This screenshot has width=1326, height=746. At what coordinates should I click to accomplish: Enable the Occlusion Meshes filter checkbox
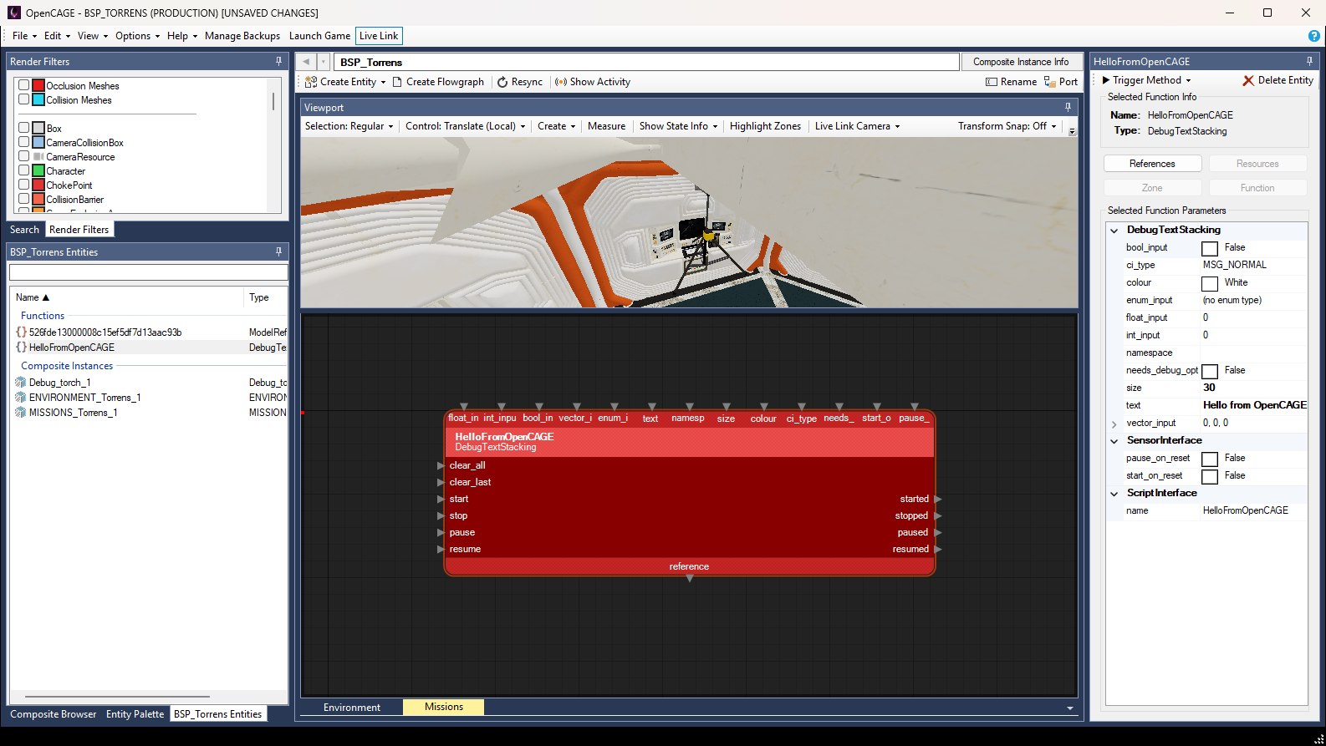click(x=24, y=85)
